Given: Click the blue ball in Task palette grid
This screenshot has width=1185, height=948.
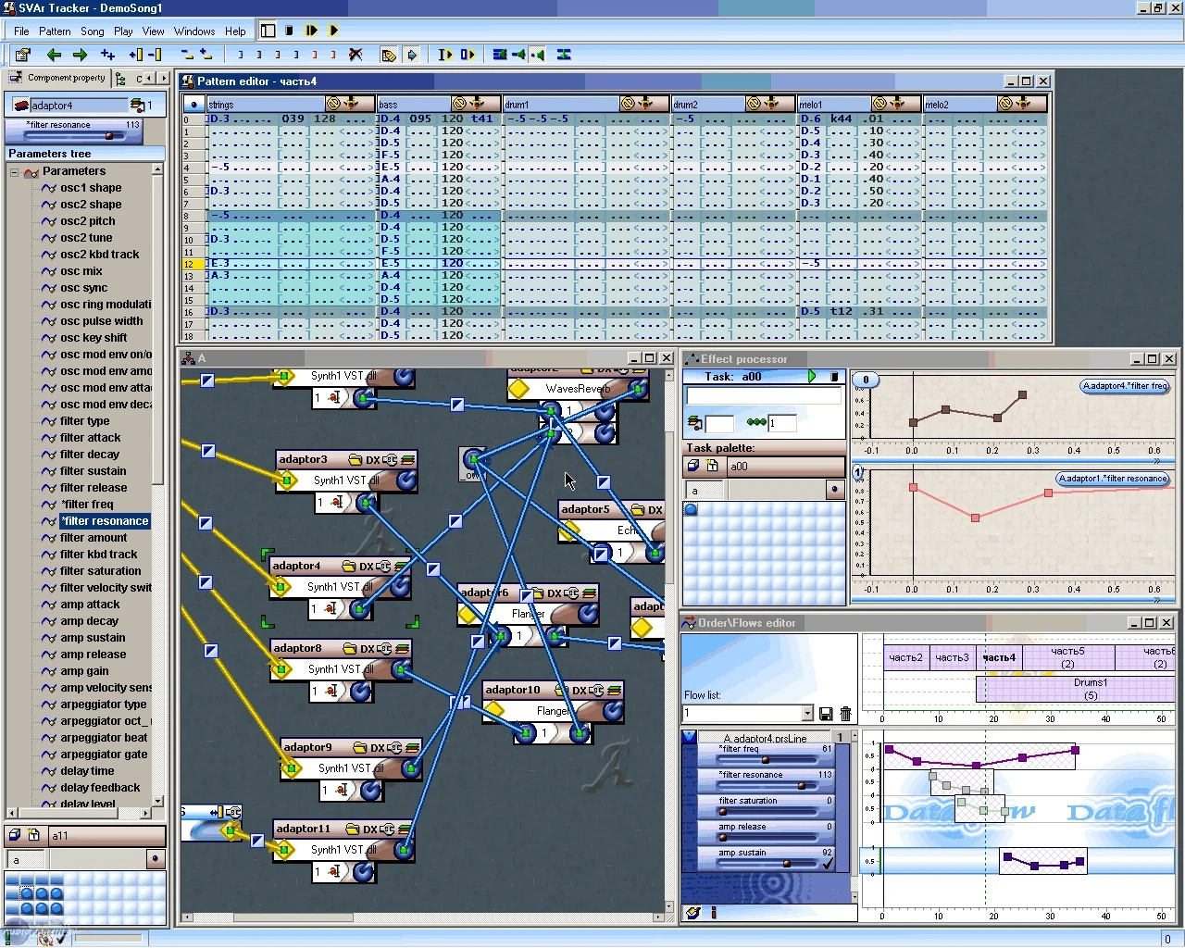Looking at the screenshot, I should click(x=691, y=509).
